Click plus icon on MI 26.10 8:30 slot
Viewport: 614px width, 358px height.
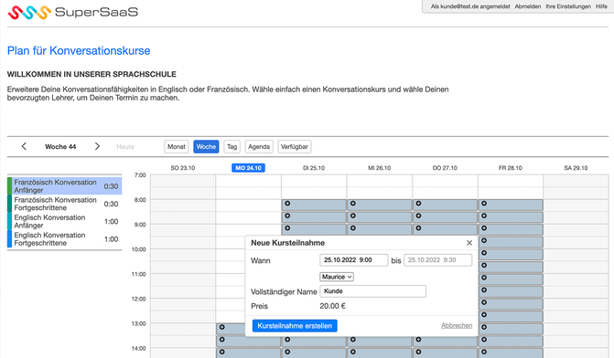tap(353, 216)
